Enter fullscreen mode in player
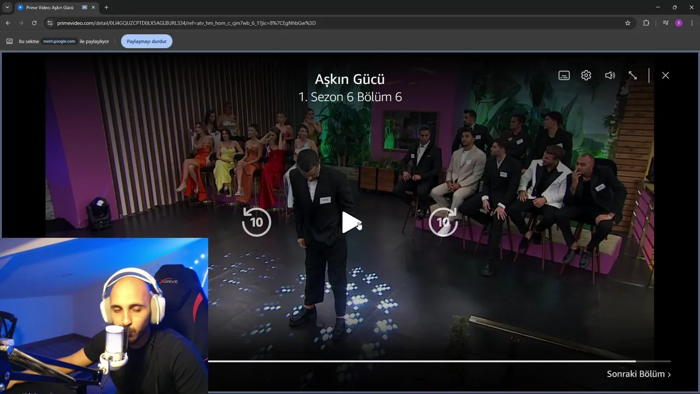This screenshot has width=700, height=394. (633, 76)
